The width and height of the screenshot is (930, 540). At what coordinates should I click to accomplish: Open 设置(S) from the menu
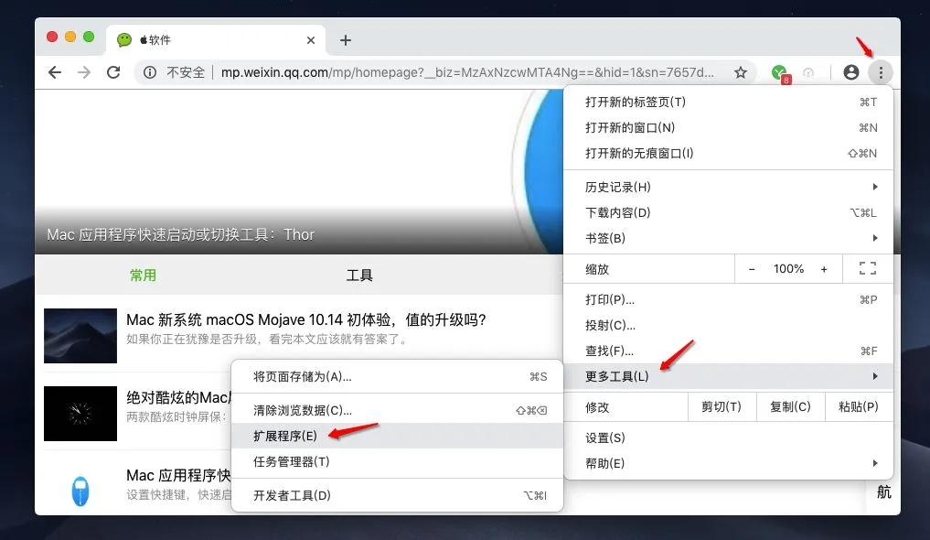(x=728, y=437)
